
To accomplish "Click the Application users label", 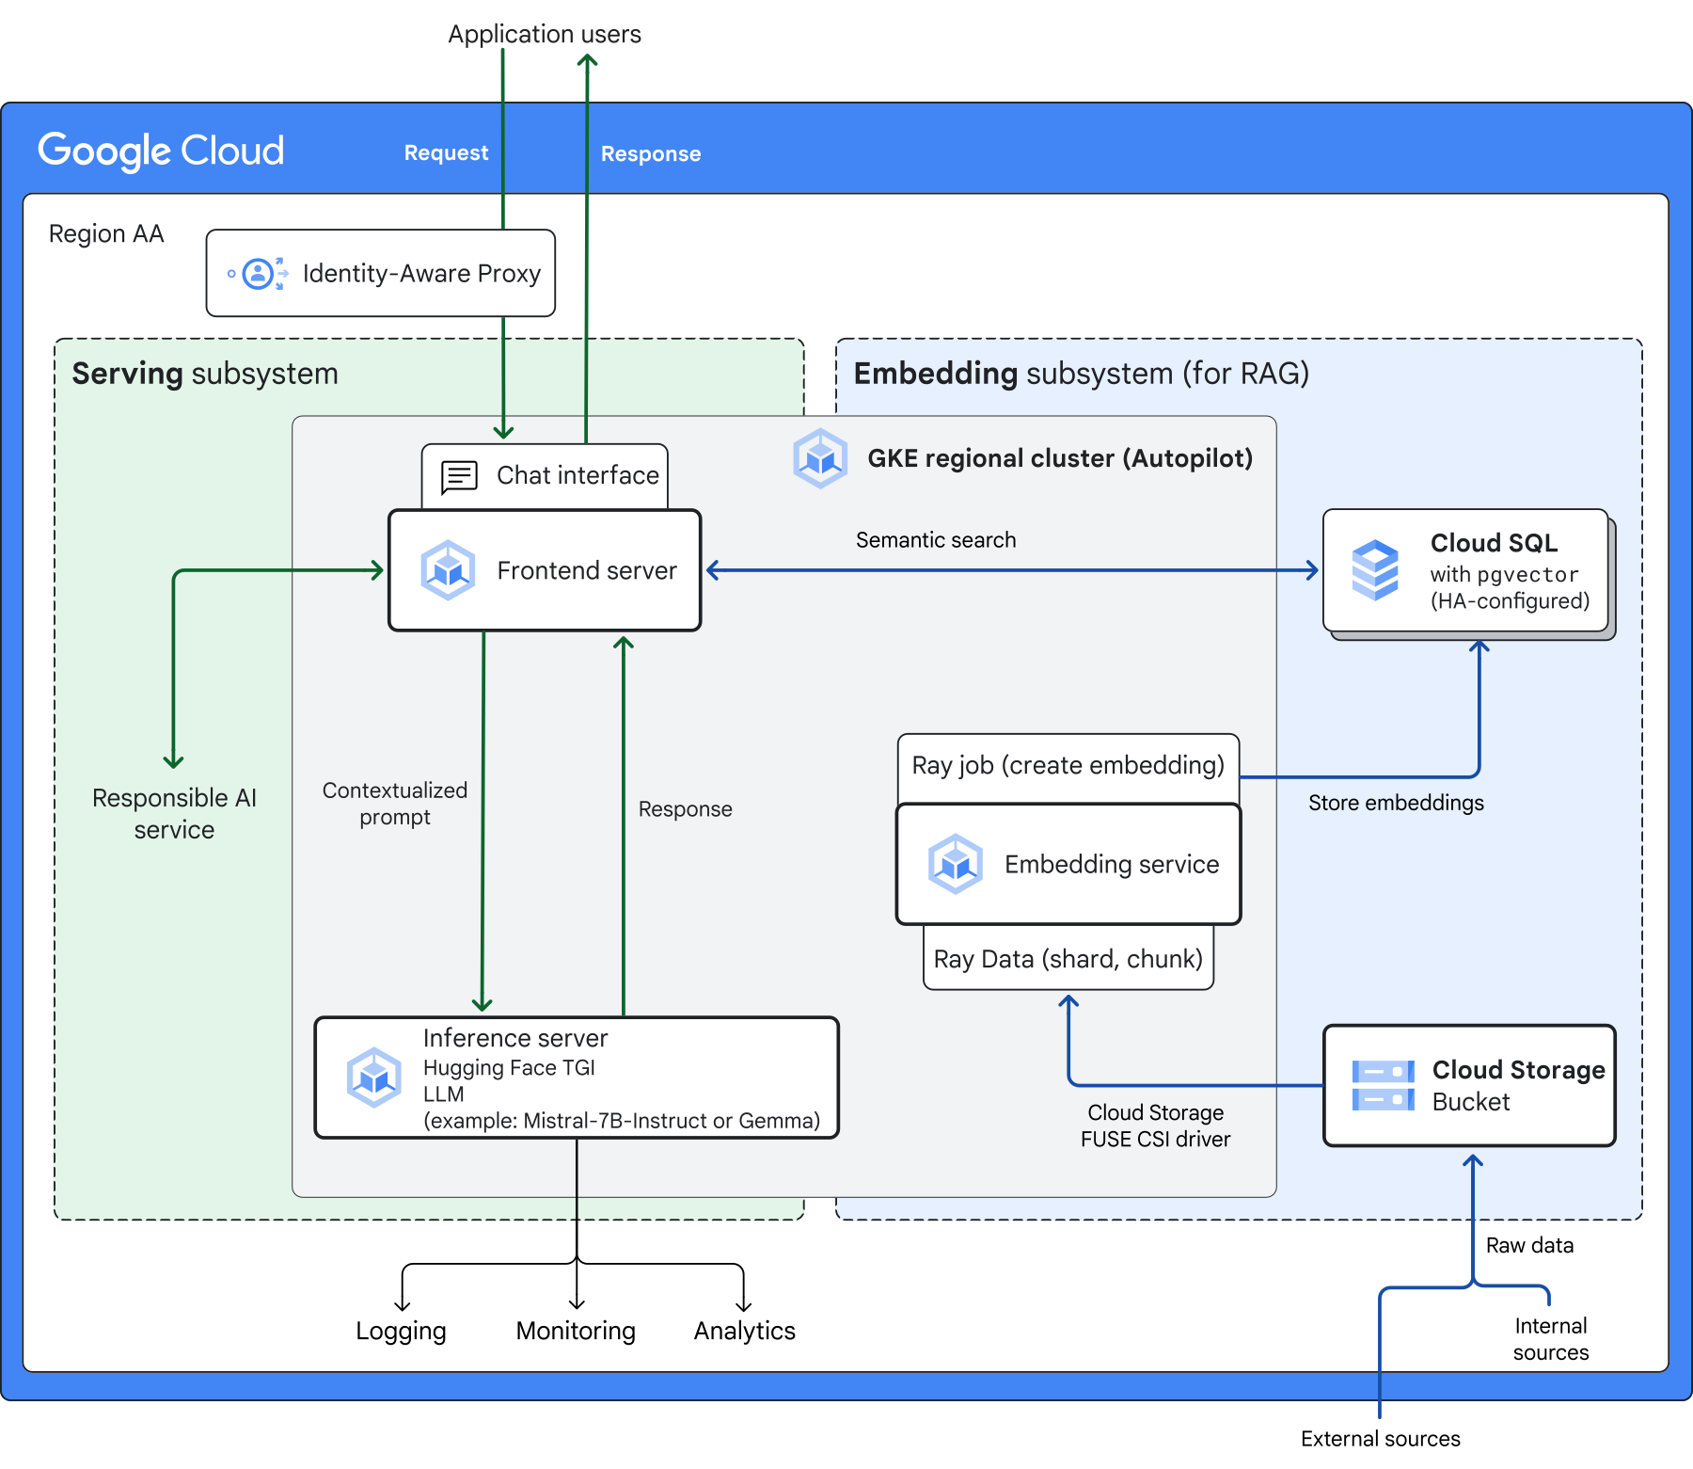I will coord(544,35).
